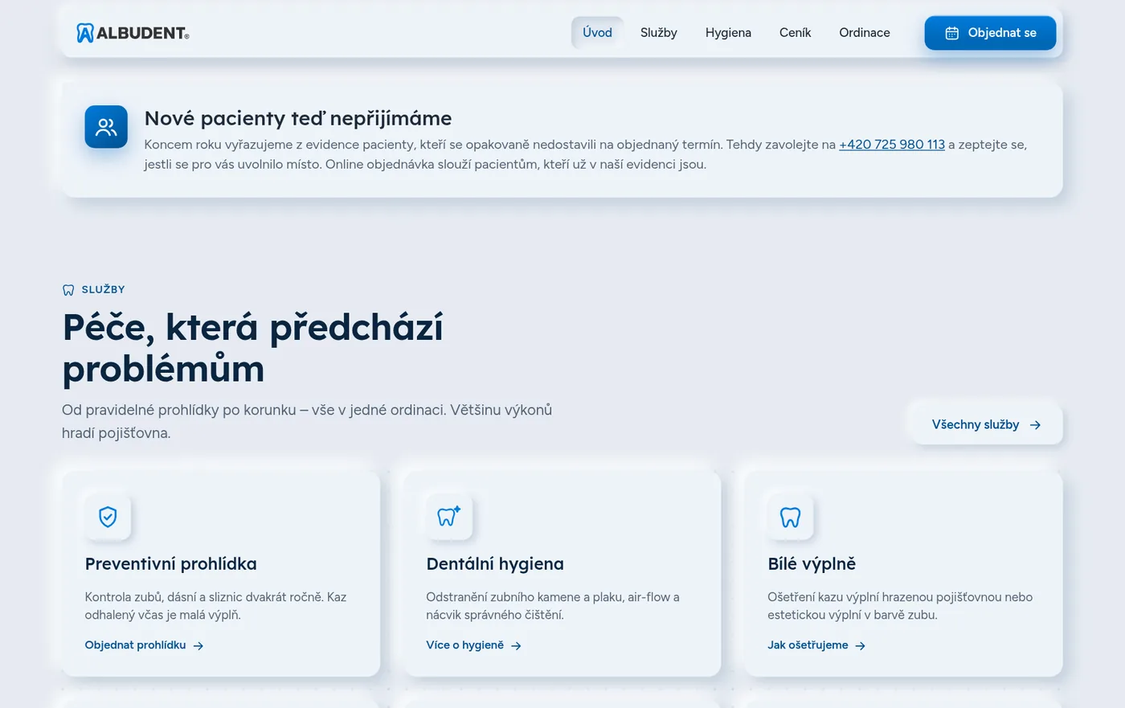
Task: Click the arrow after Objednat prohlídku
Action: point(198,646)
